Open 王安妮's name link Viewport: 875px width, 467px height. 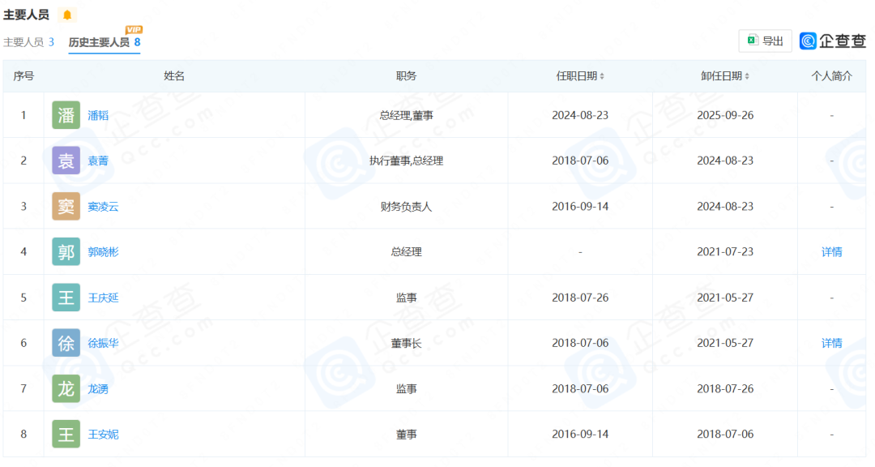coord(102,434)
